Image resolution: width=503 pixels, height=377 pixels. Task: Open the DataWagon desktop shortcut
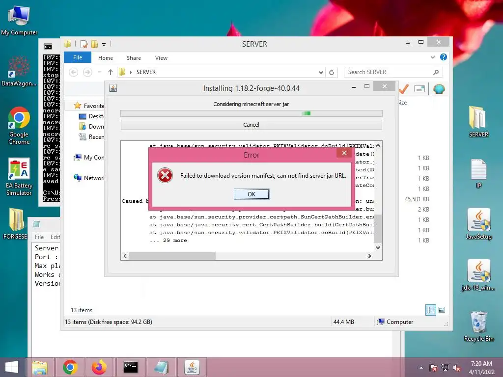pos(19,71)
